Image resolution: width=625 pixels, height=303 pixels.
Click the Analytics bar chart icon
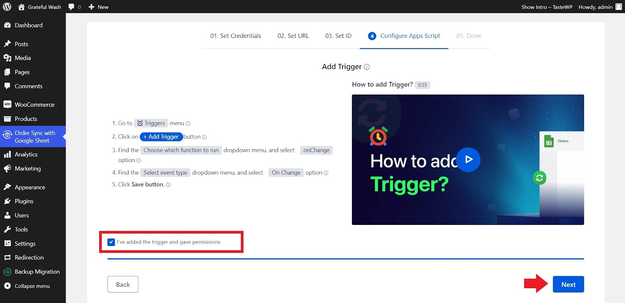(7, 154)
